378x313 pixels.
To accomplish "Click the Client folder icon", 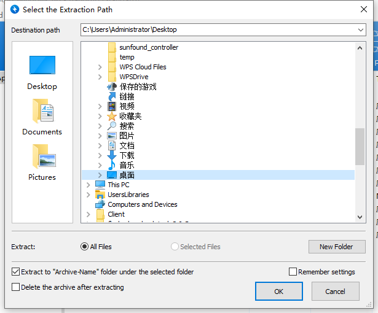I will pos(100,214).
